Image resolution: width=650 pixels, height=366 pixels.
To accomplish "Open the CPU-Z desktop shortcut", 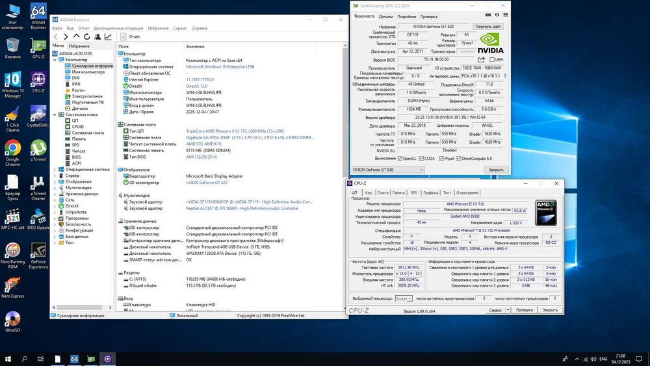I will 38,82.
